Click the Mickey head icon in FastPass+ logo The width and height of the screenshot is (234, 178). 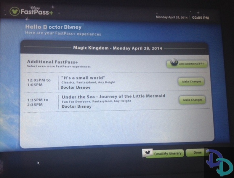point(15,12)
